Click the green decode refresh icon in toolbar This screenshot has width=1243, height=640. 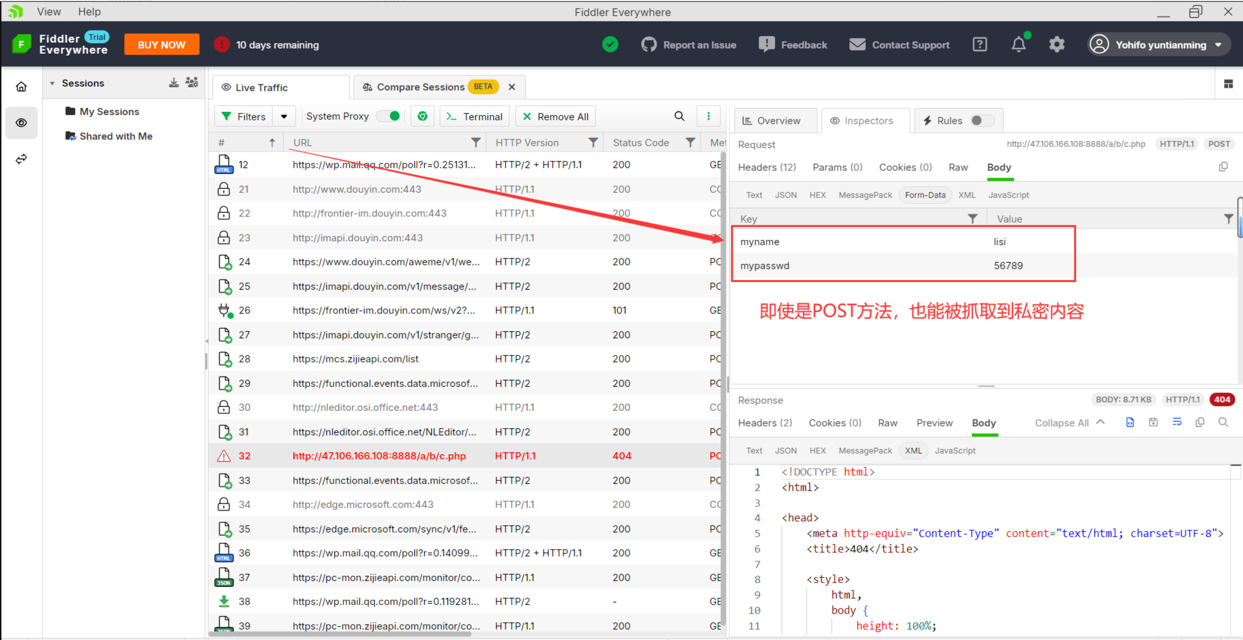(x=422, y=116)
